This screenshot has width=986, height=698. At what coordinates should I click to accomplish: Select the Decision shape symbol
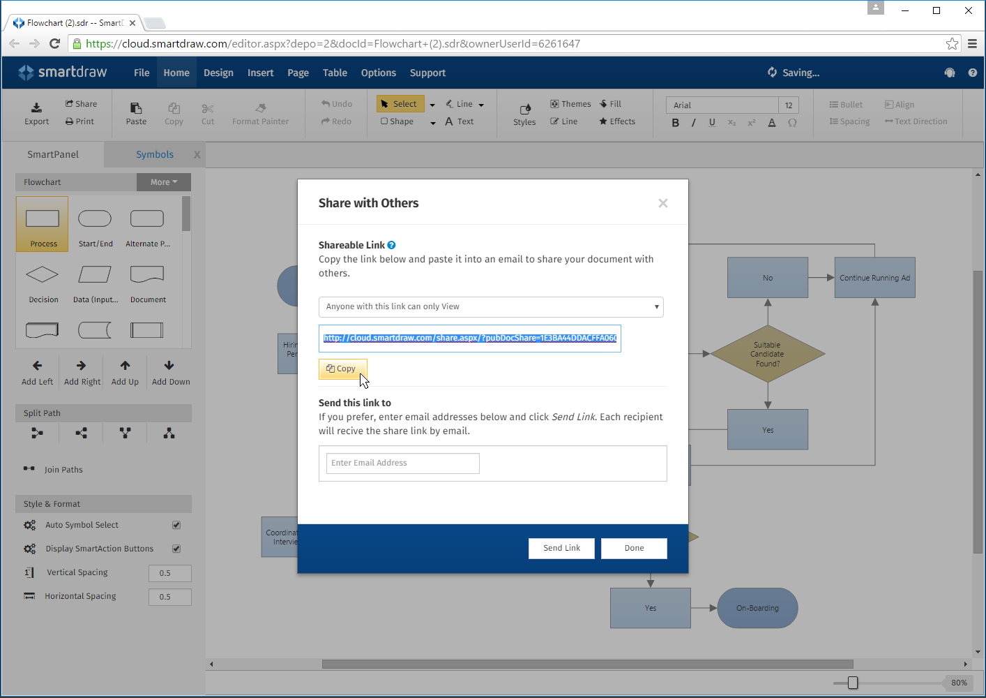(42, 274)
